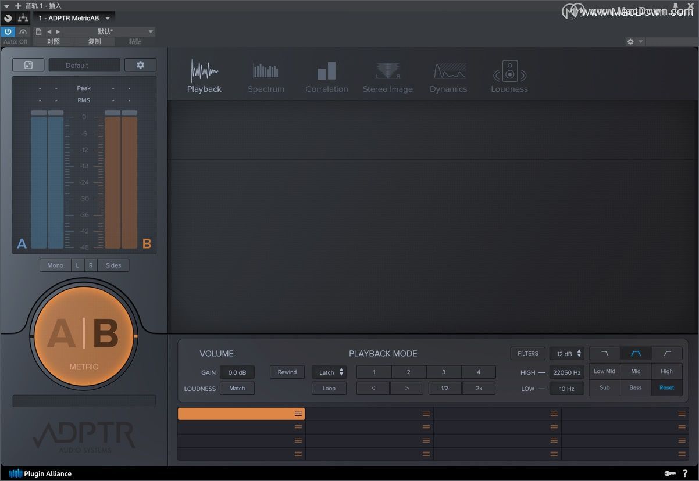699x481 pixels.
Task: Open the Latch playback mode dropdown
Action: [329, 372]
